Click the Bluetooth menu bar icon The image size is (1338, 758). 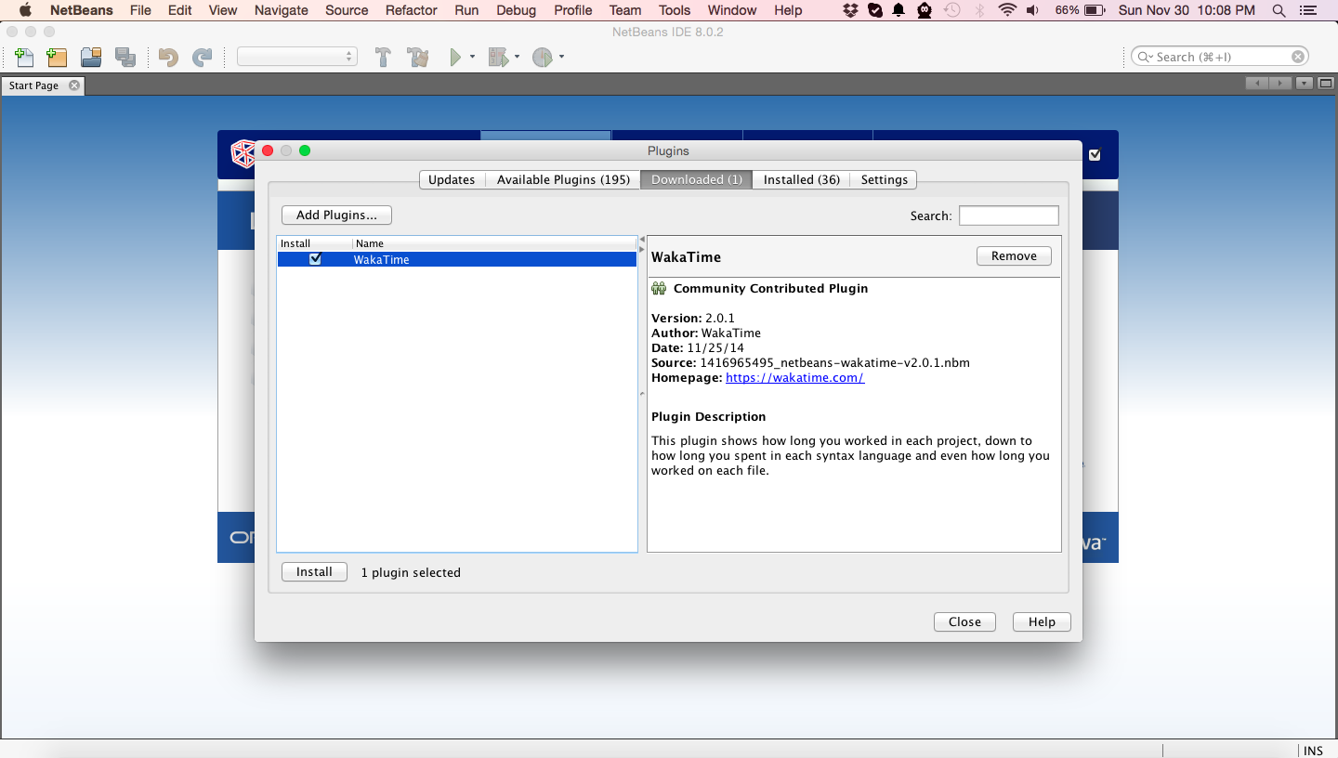[x=979, y=10]
